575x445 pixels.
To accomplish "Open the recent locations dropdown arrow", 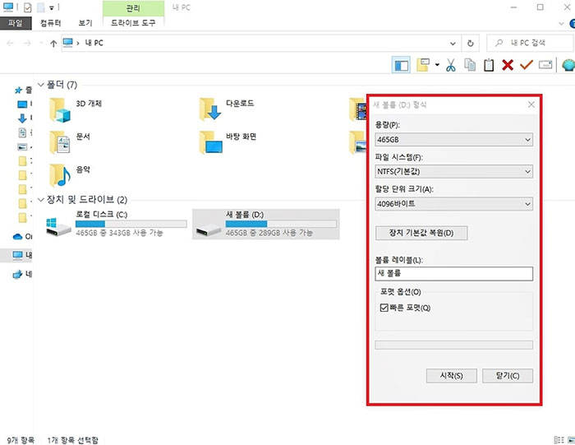I will [x=41, y=44].
